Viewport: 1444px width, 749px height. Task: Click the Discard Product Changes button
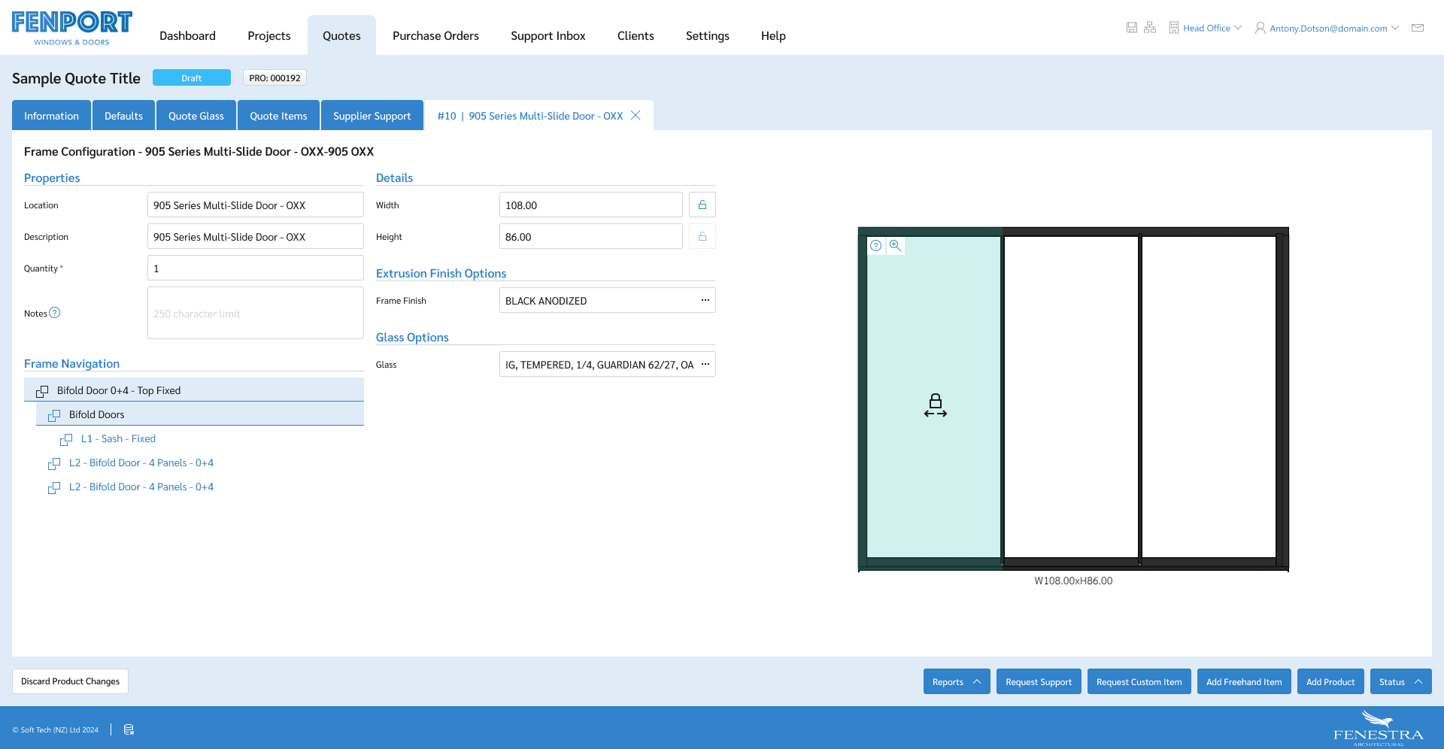coord(70,681)
